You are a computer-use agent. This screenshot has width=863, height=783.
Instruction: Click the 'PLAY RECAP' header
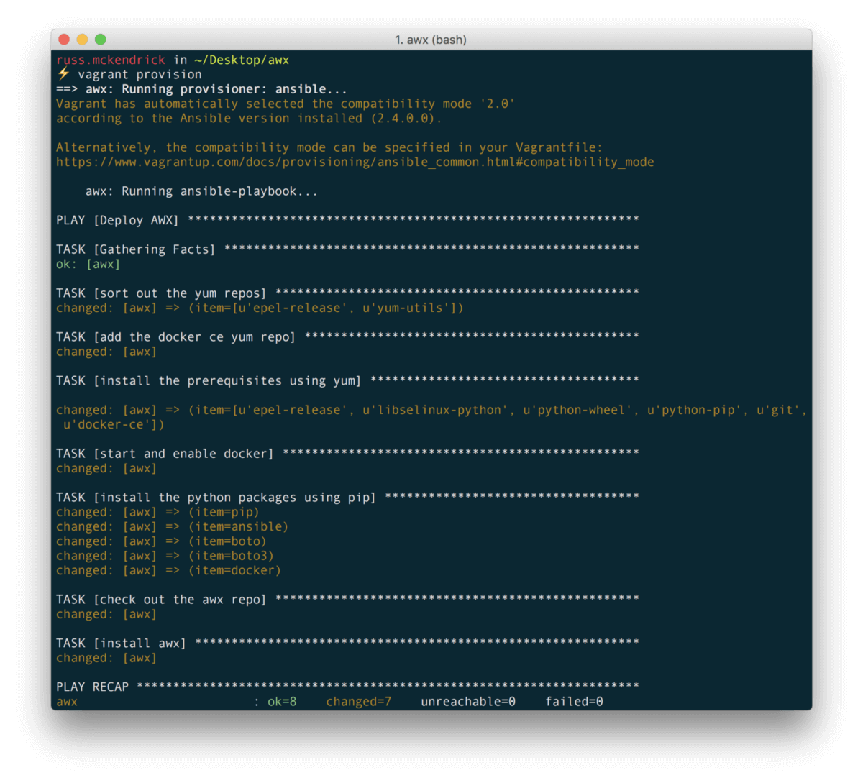(92, 687)
